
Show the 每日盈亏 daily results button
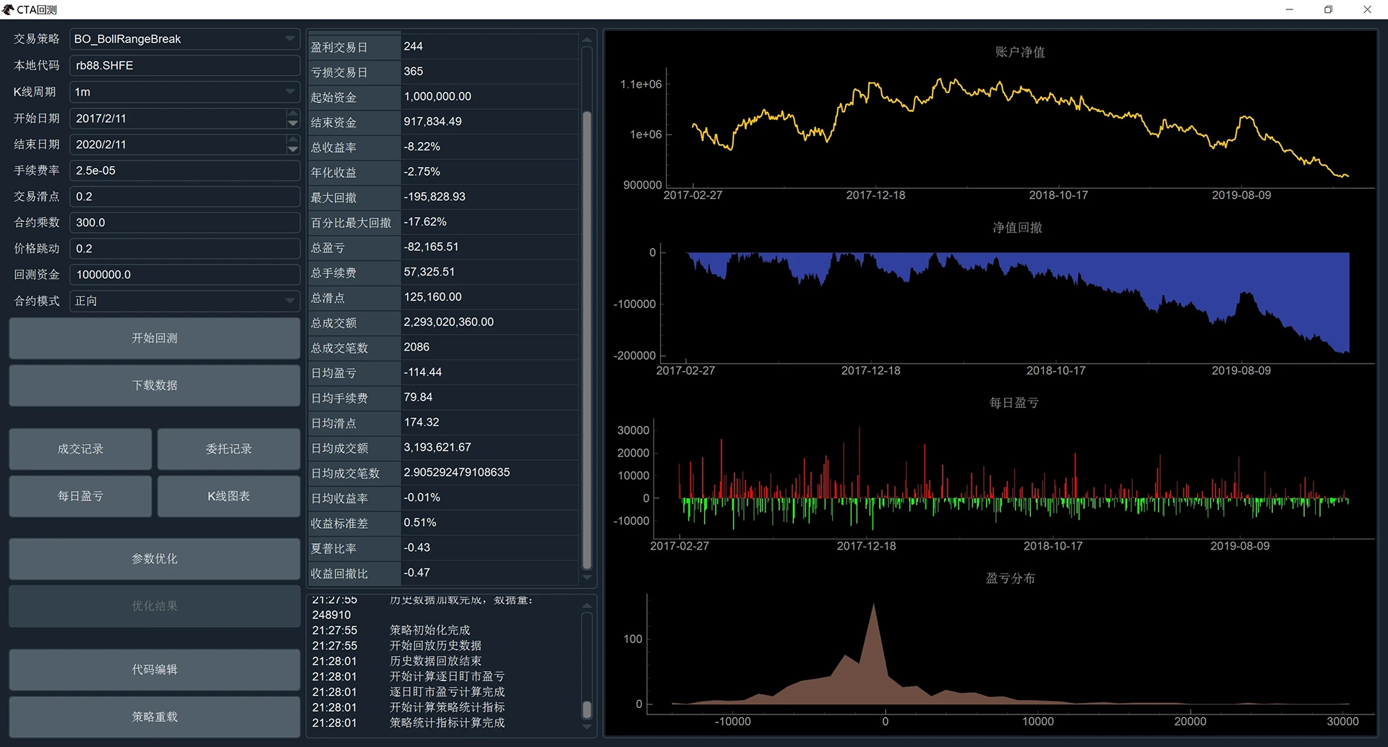point(80,496)
